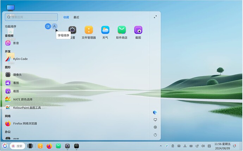The height and width of the screenshot is (151, 243).
Task: Open 软件商店 in favorites
Action: [x=122, y=32]
